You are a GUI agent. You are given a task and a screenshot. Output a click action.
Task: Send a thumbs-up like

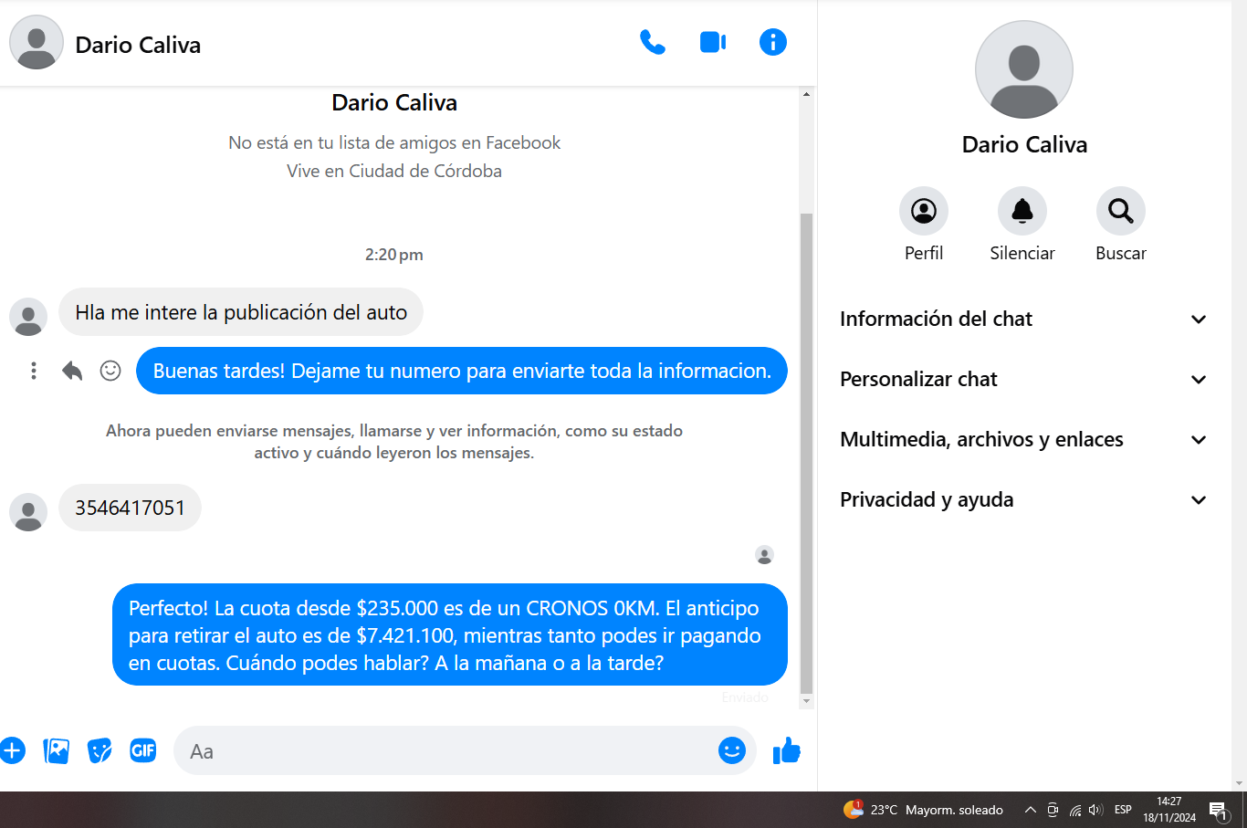point(786,751)
